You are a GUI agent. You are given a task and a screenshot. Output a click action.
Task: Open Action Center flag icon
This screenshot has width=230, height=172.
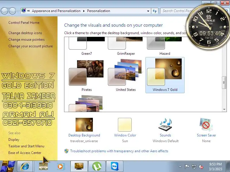pyautogui.click(x=187, y=167)
